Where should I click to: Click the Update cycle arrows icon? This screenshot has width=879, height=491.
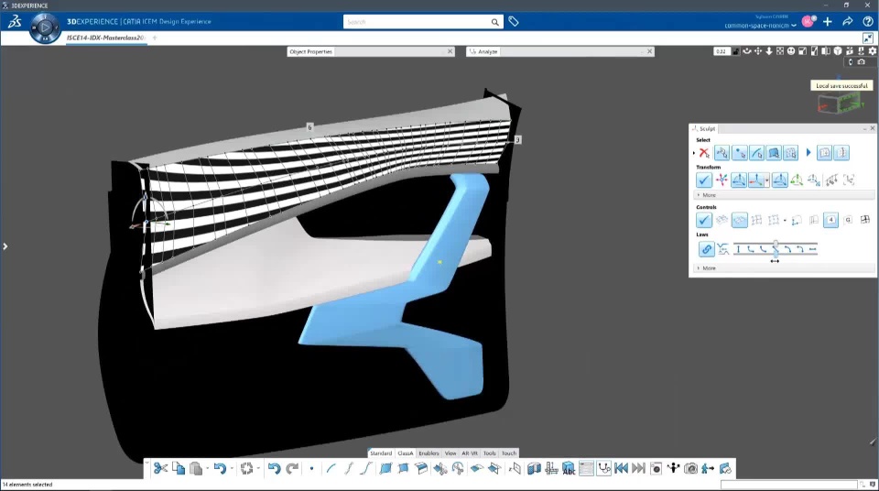click(246, 468)
